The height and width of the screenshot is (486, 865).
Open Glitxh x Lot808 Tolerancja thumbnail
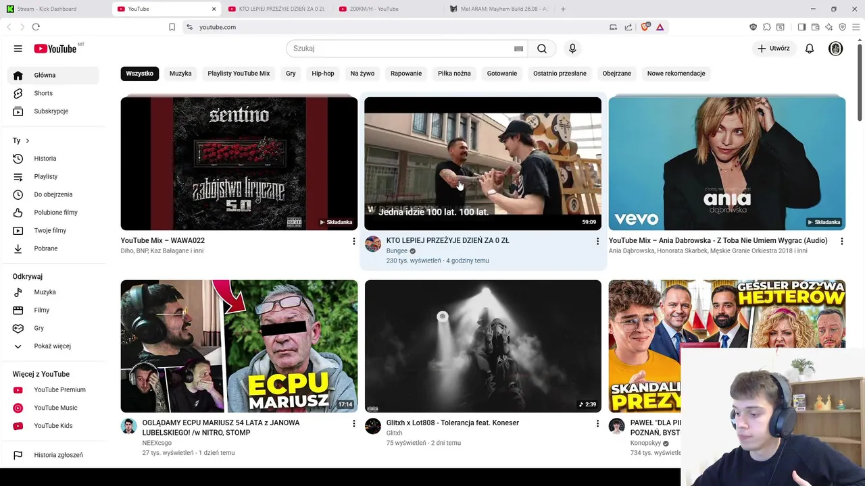click(483, 346)
